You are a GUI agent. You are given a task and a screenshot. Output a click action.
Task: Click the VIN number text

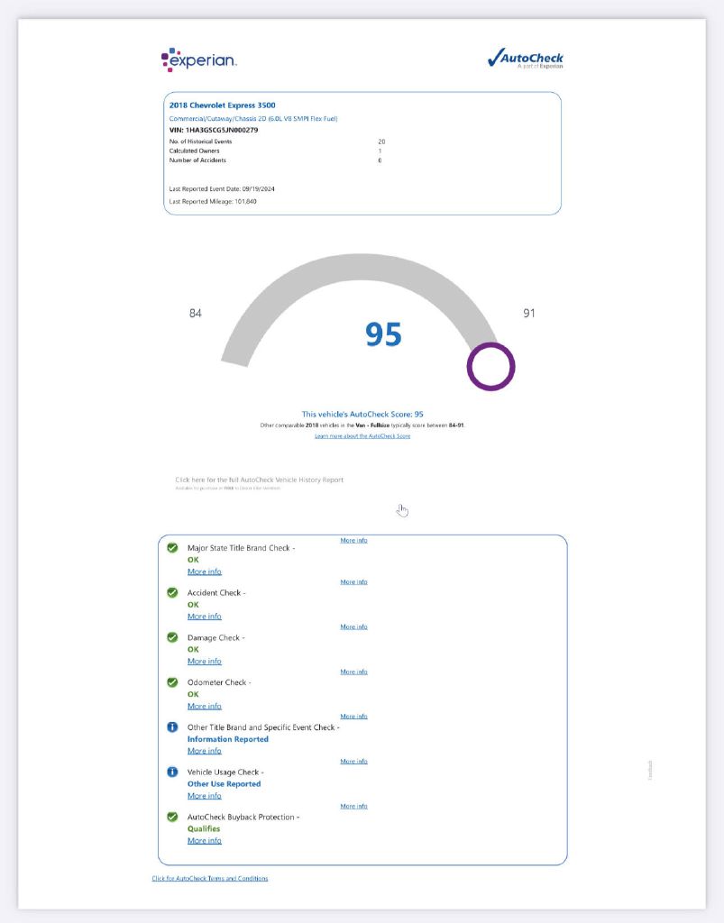tap(214, 130)
